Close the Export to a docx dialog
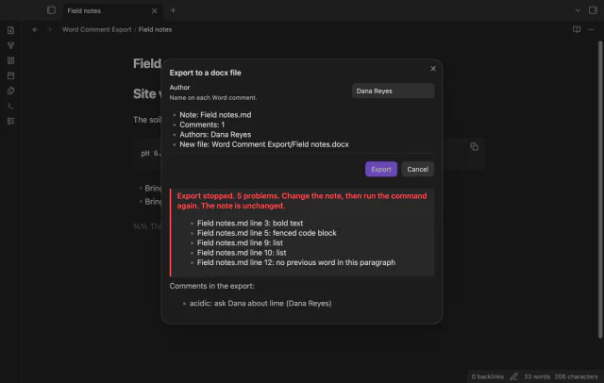The height and width of the screenshot is (383, 604). (433, 69)
